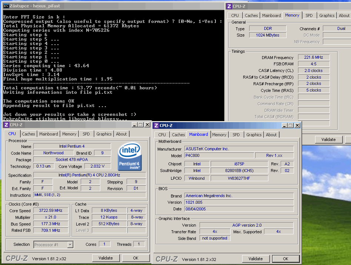The width and height of the screenshot is (351, 265).
Task: Click the DRAM Frequency value 221.6 MHz
Action: point(314,57)
